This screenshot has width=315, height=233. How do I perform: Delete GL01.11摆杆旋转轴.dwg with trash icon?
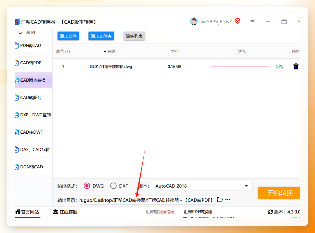point(296,67)
